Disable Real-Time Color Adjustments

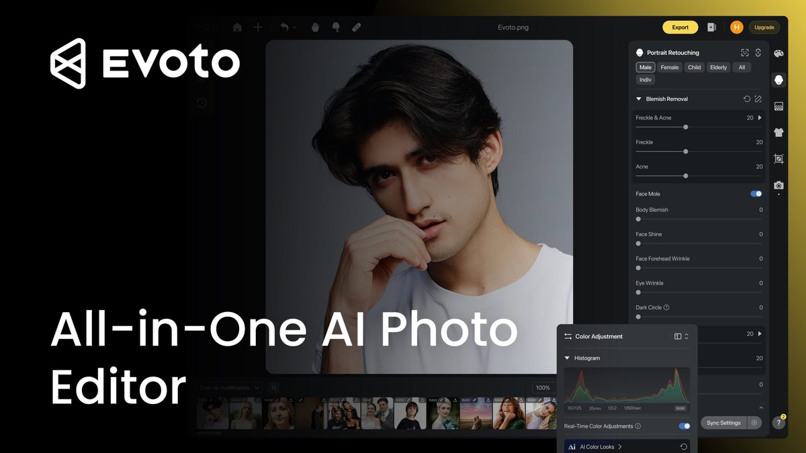(x=684, y=425)
